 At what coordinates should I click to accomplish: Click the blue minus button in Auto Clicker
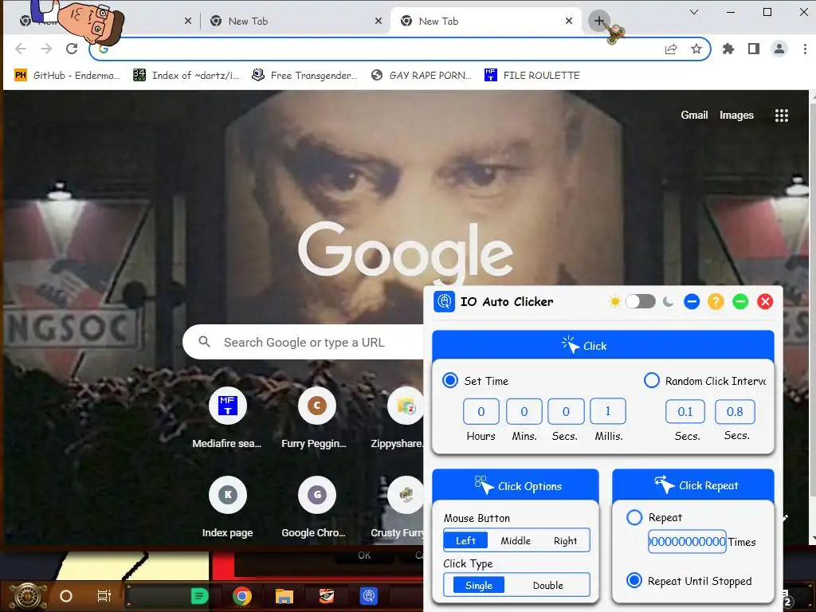point(691,302)
